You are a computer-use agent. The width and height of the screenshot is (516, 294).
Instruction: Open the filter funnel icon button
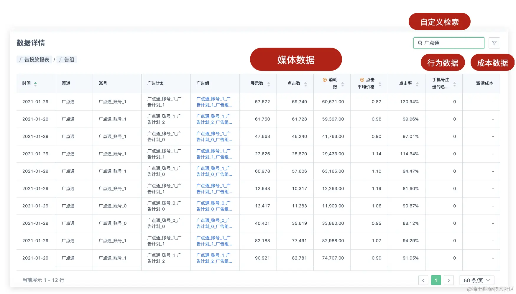click(494, 43)
